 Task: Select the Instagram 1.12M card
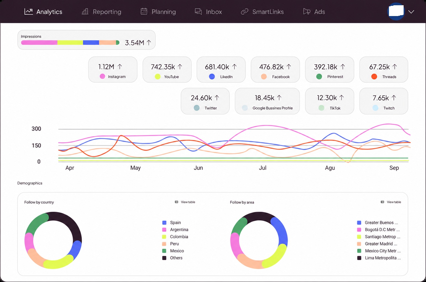click(113, 70)
